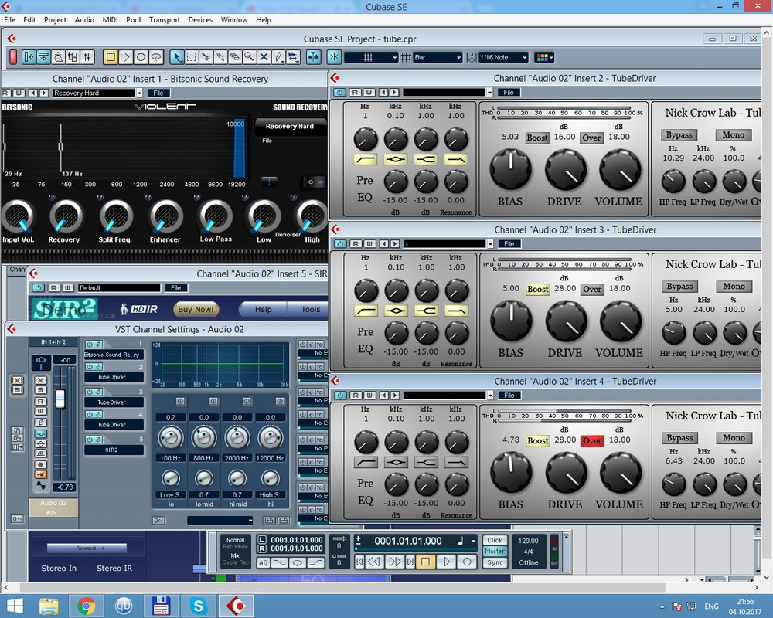Open the Project menu
The image size is (773, 618).
(55, 20)
